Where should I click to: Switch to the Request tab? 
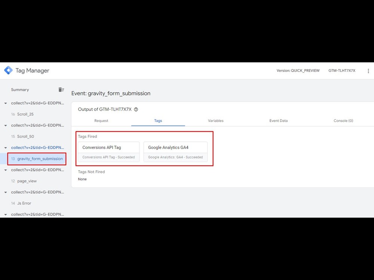click(101, 121)
